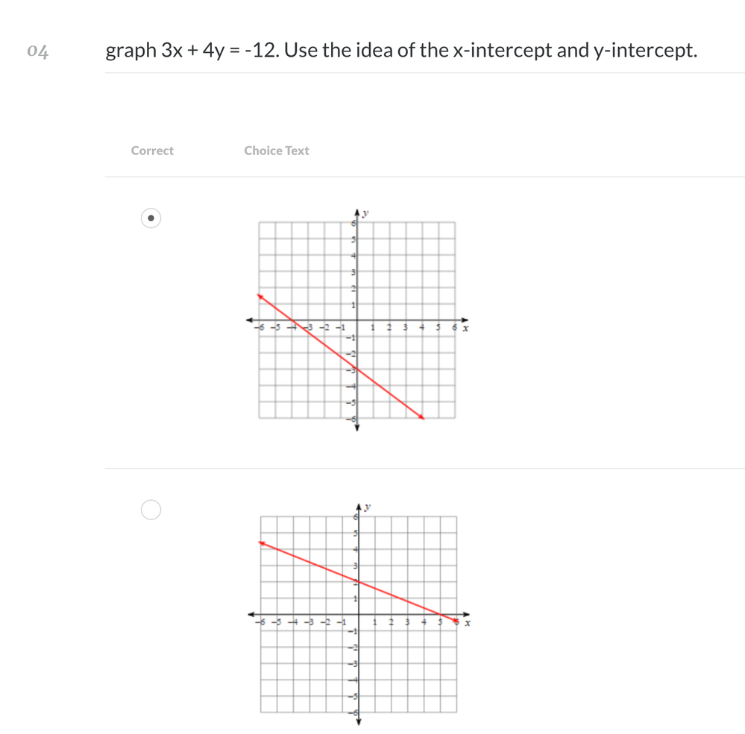Click the "Choice Text" column header
The height and width of the screenshot is (734, 745).
pos(276,151)
